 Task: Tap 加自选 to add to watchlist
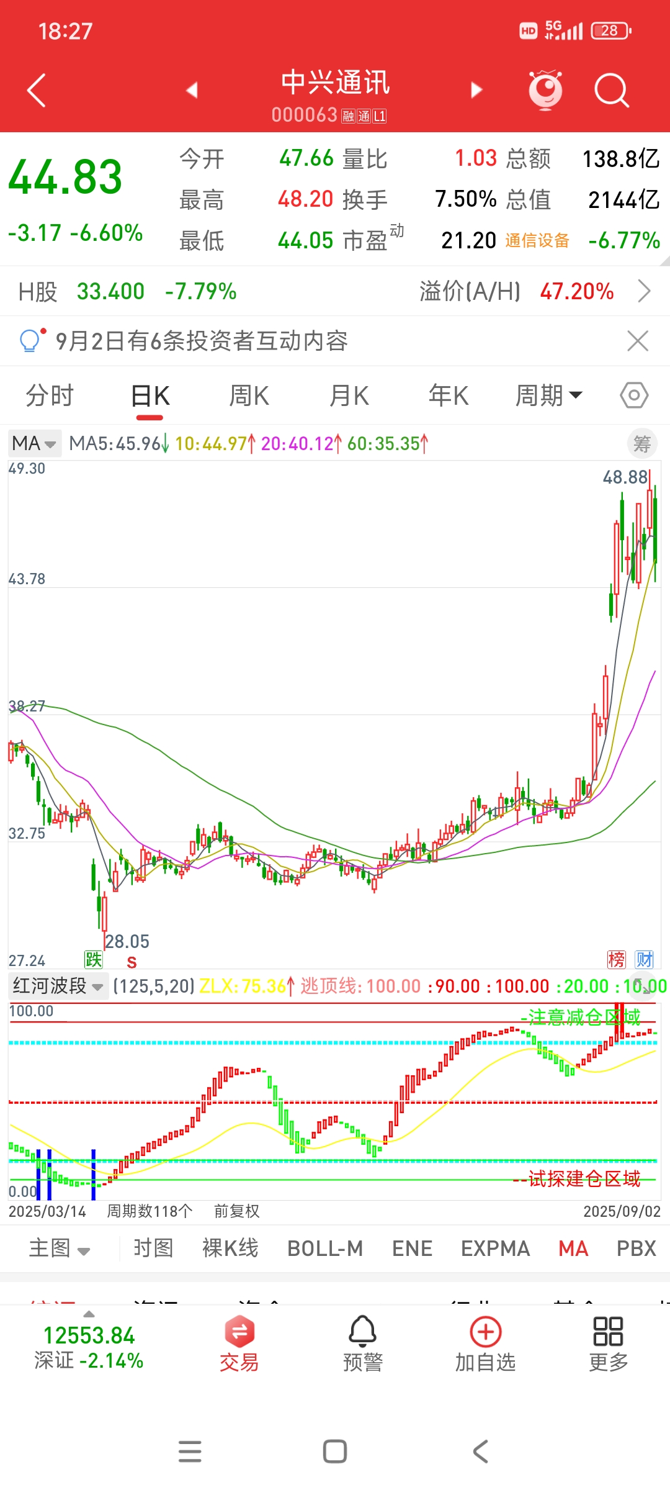(x=486, y=1344)
